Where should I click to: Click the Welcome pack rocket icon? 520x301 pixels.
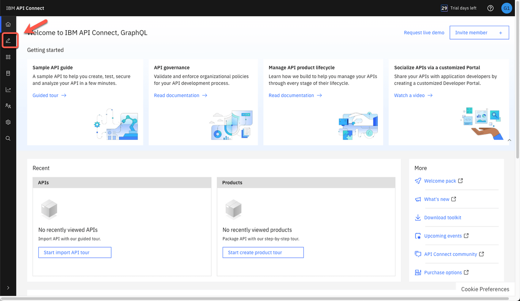(418, 181)
